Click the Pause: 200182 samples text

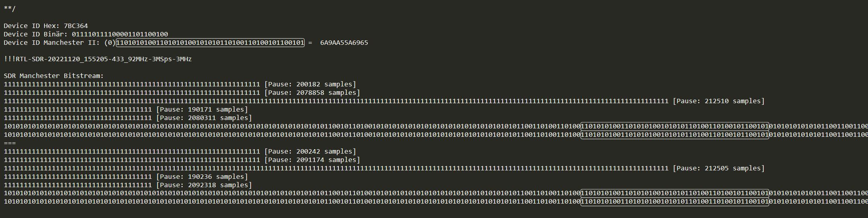(310, 84)
